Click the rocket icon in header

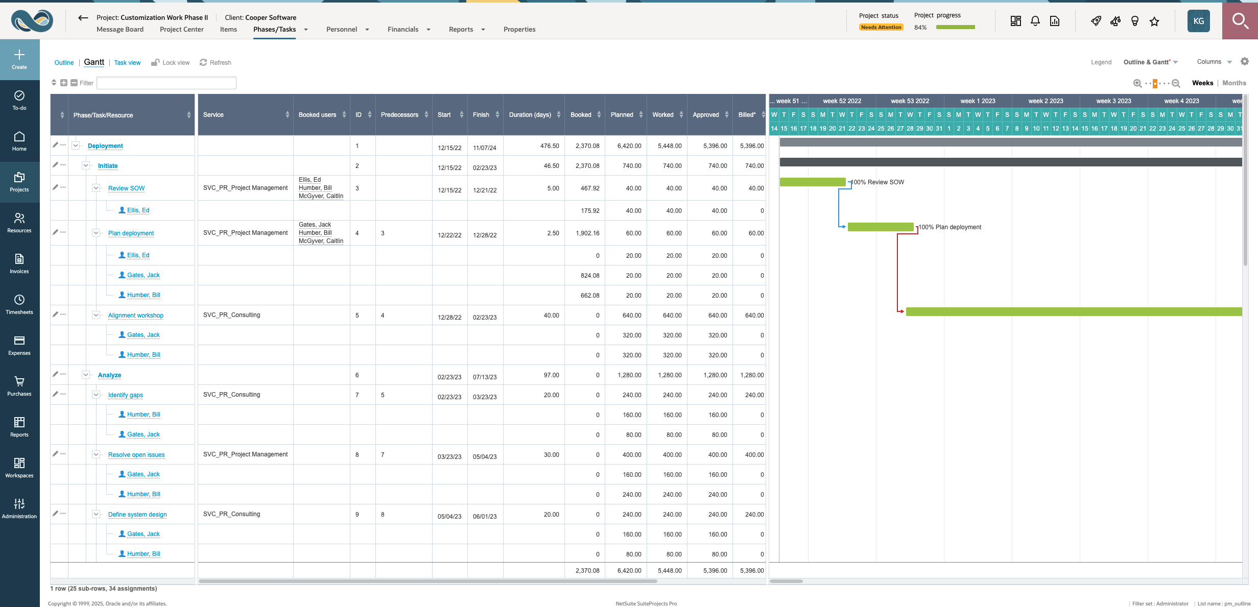click(x=1096, y=21)
